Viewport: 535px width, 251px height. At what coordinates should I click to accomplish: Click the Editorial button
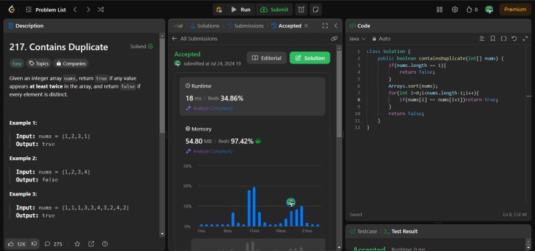[267, 58]
